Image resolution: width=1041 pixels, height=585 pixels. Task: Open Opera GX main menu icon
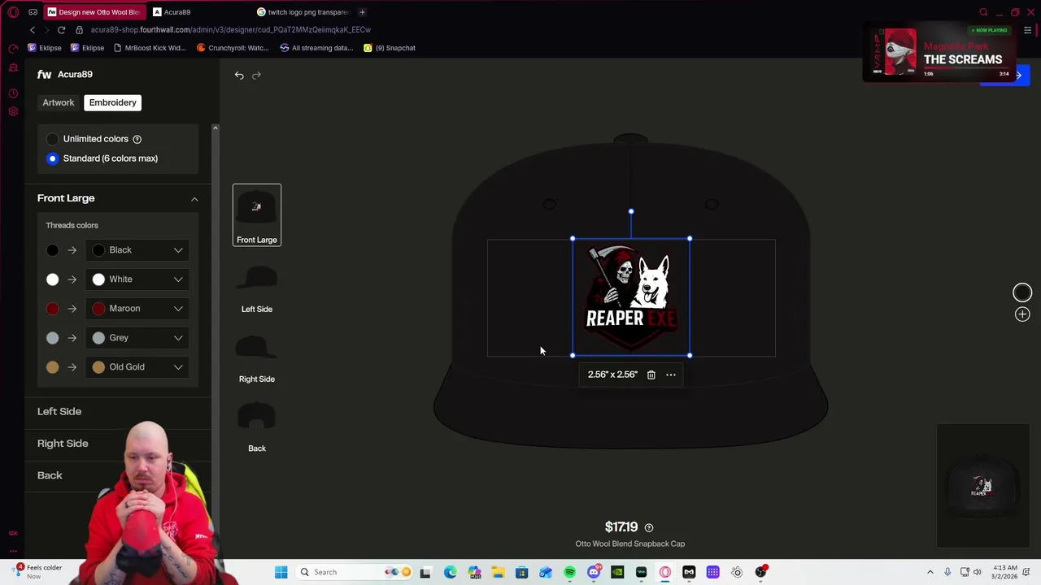(13, 12)
